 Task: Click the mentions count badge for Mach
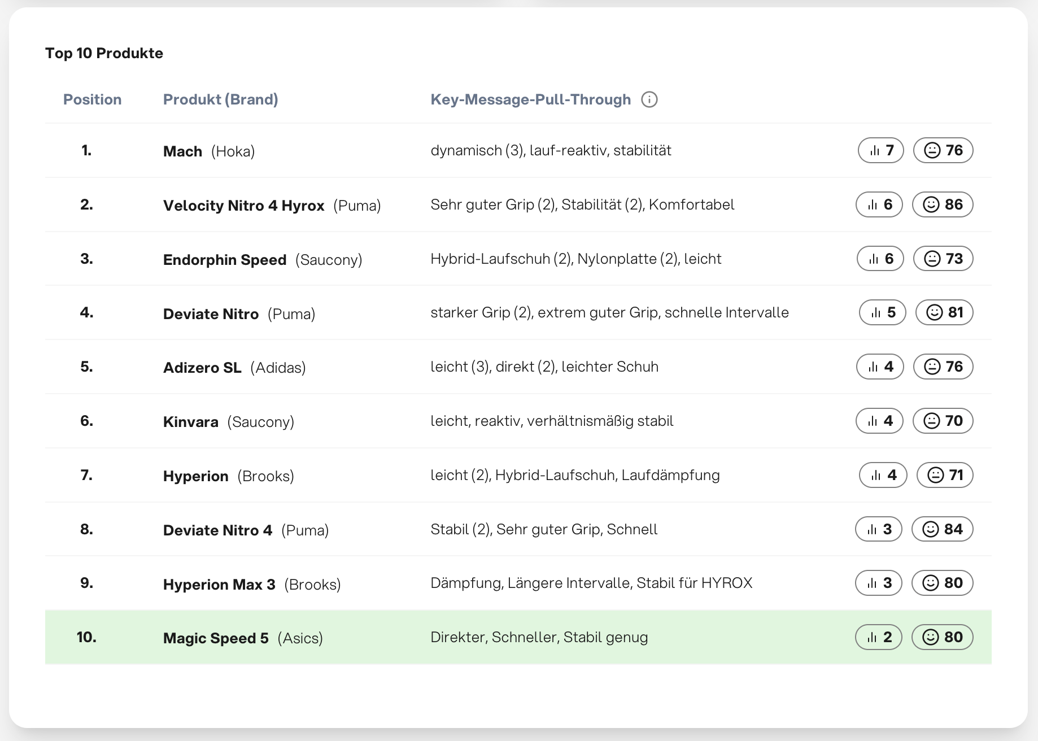click(881, 150)
